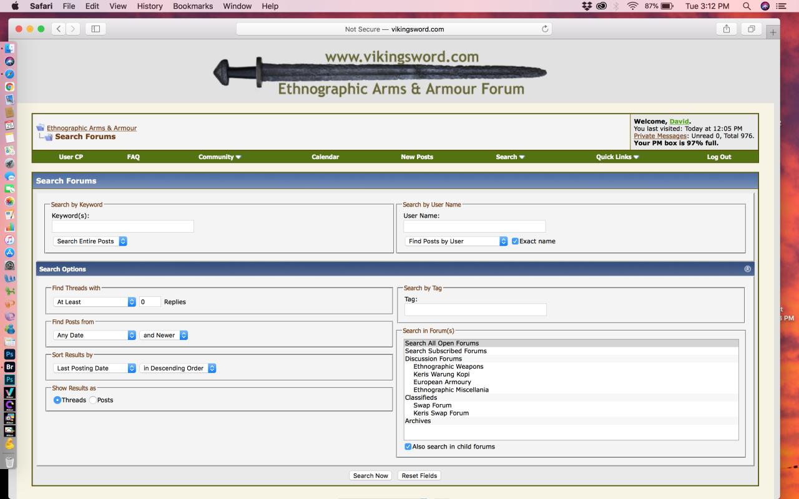
Task: Toggle the Exact name checkbox
Action: (x=515, y=241)
